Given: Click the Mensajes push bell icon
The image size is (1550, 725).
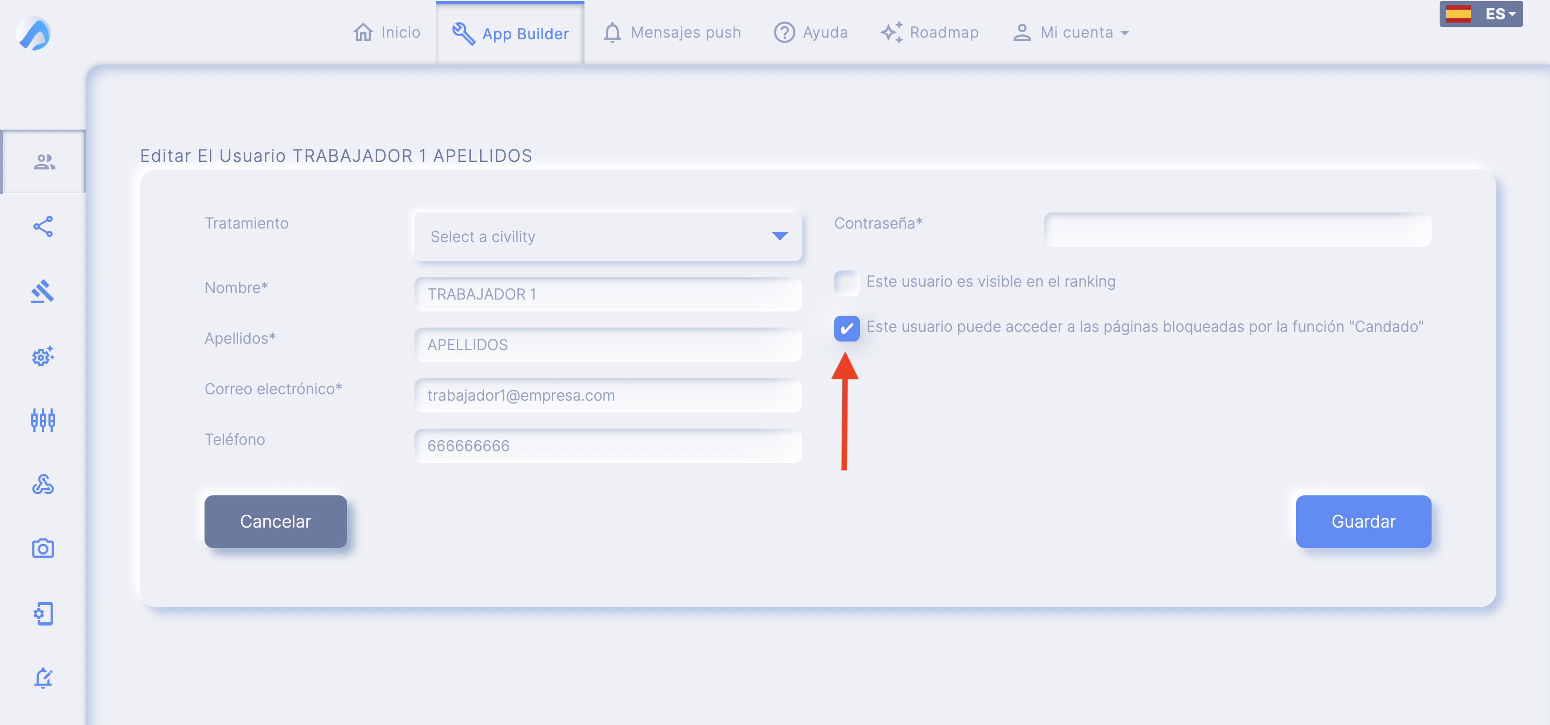Looking at the screenshot, I should (612, 32).
